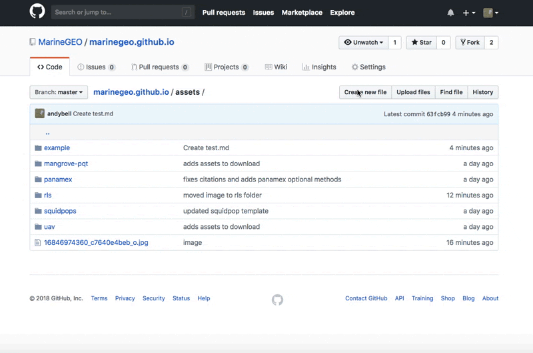
Task: Click Upload files button
Action: [x=413, y=92]
